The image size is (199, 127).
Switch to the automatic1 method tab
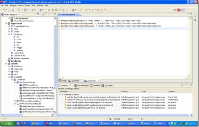[x=92, y=81]
